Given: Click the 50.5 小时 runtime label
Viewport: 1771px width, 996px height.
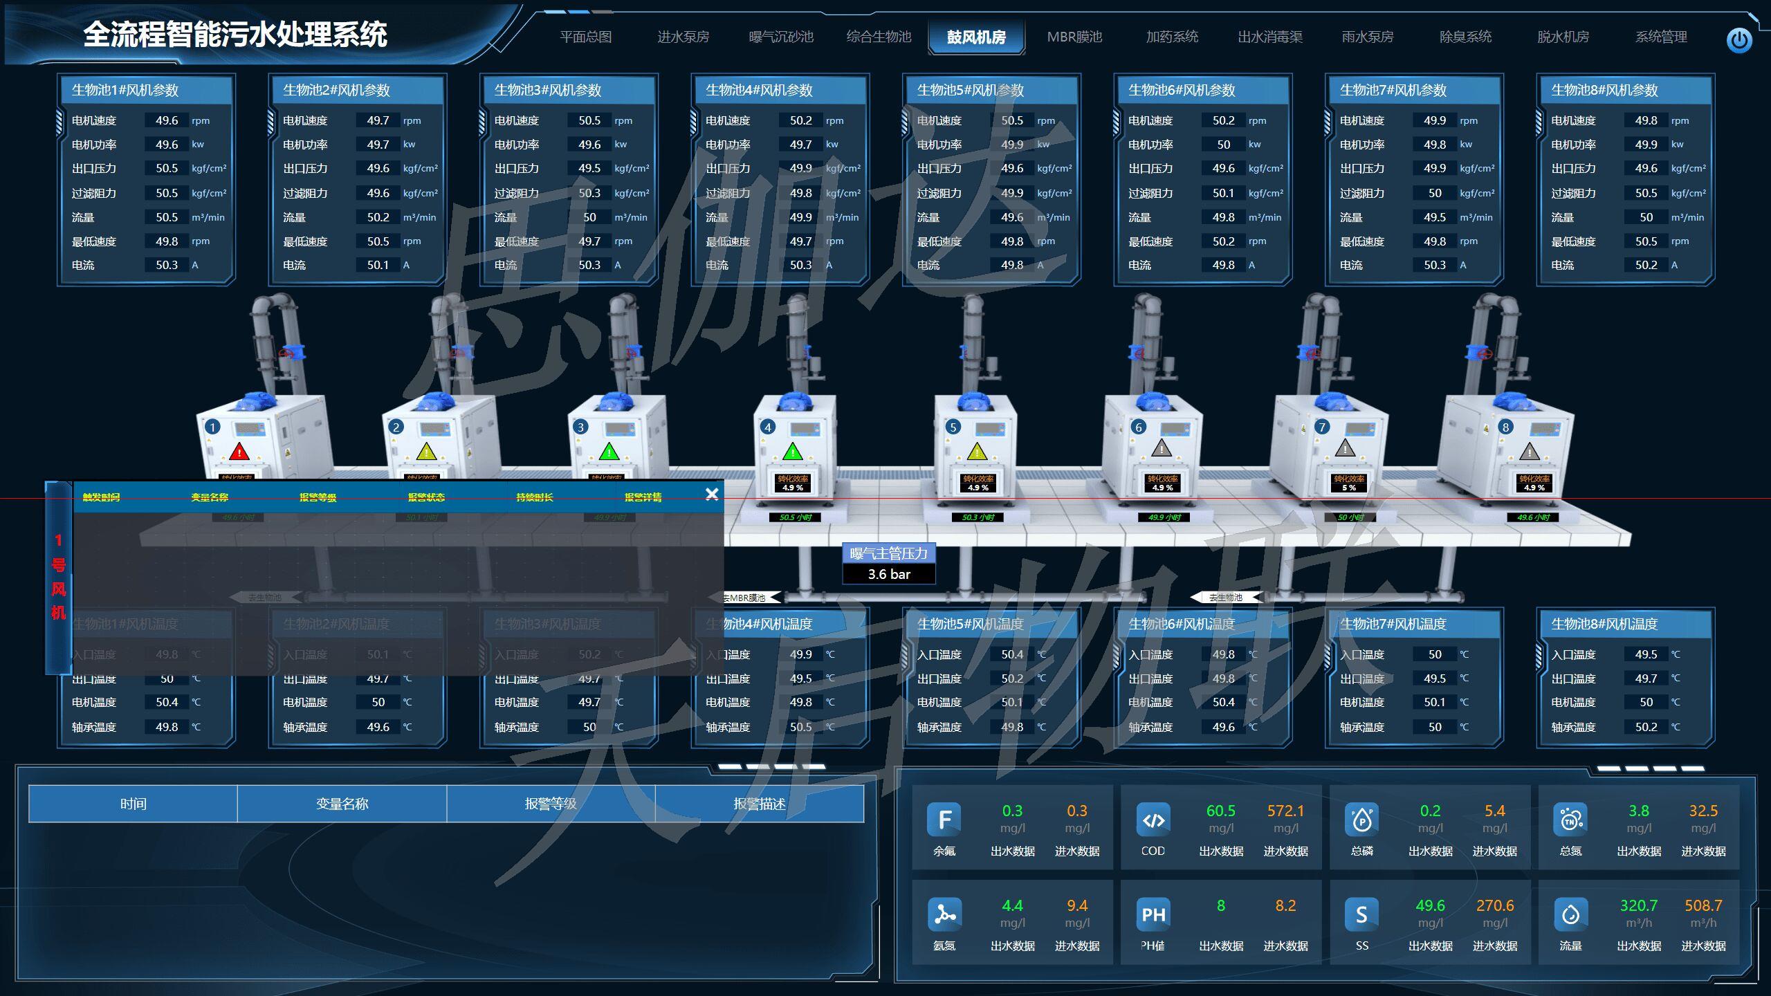Looking at the screenshot, I should click(x=795, y=517).
